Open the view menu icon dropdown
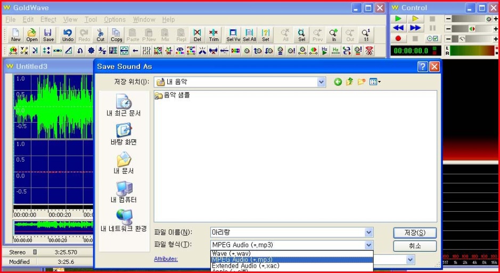 (375, 82)
